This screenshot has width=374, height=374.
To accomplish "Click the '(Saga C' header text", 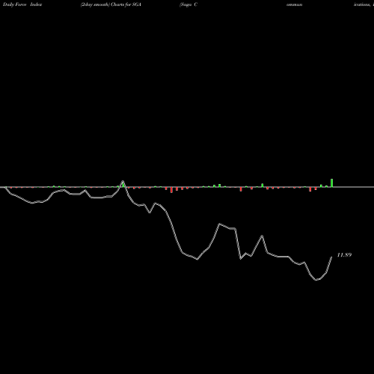I will 188,4.
